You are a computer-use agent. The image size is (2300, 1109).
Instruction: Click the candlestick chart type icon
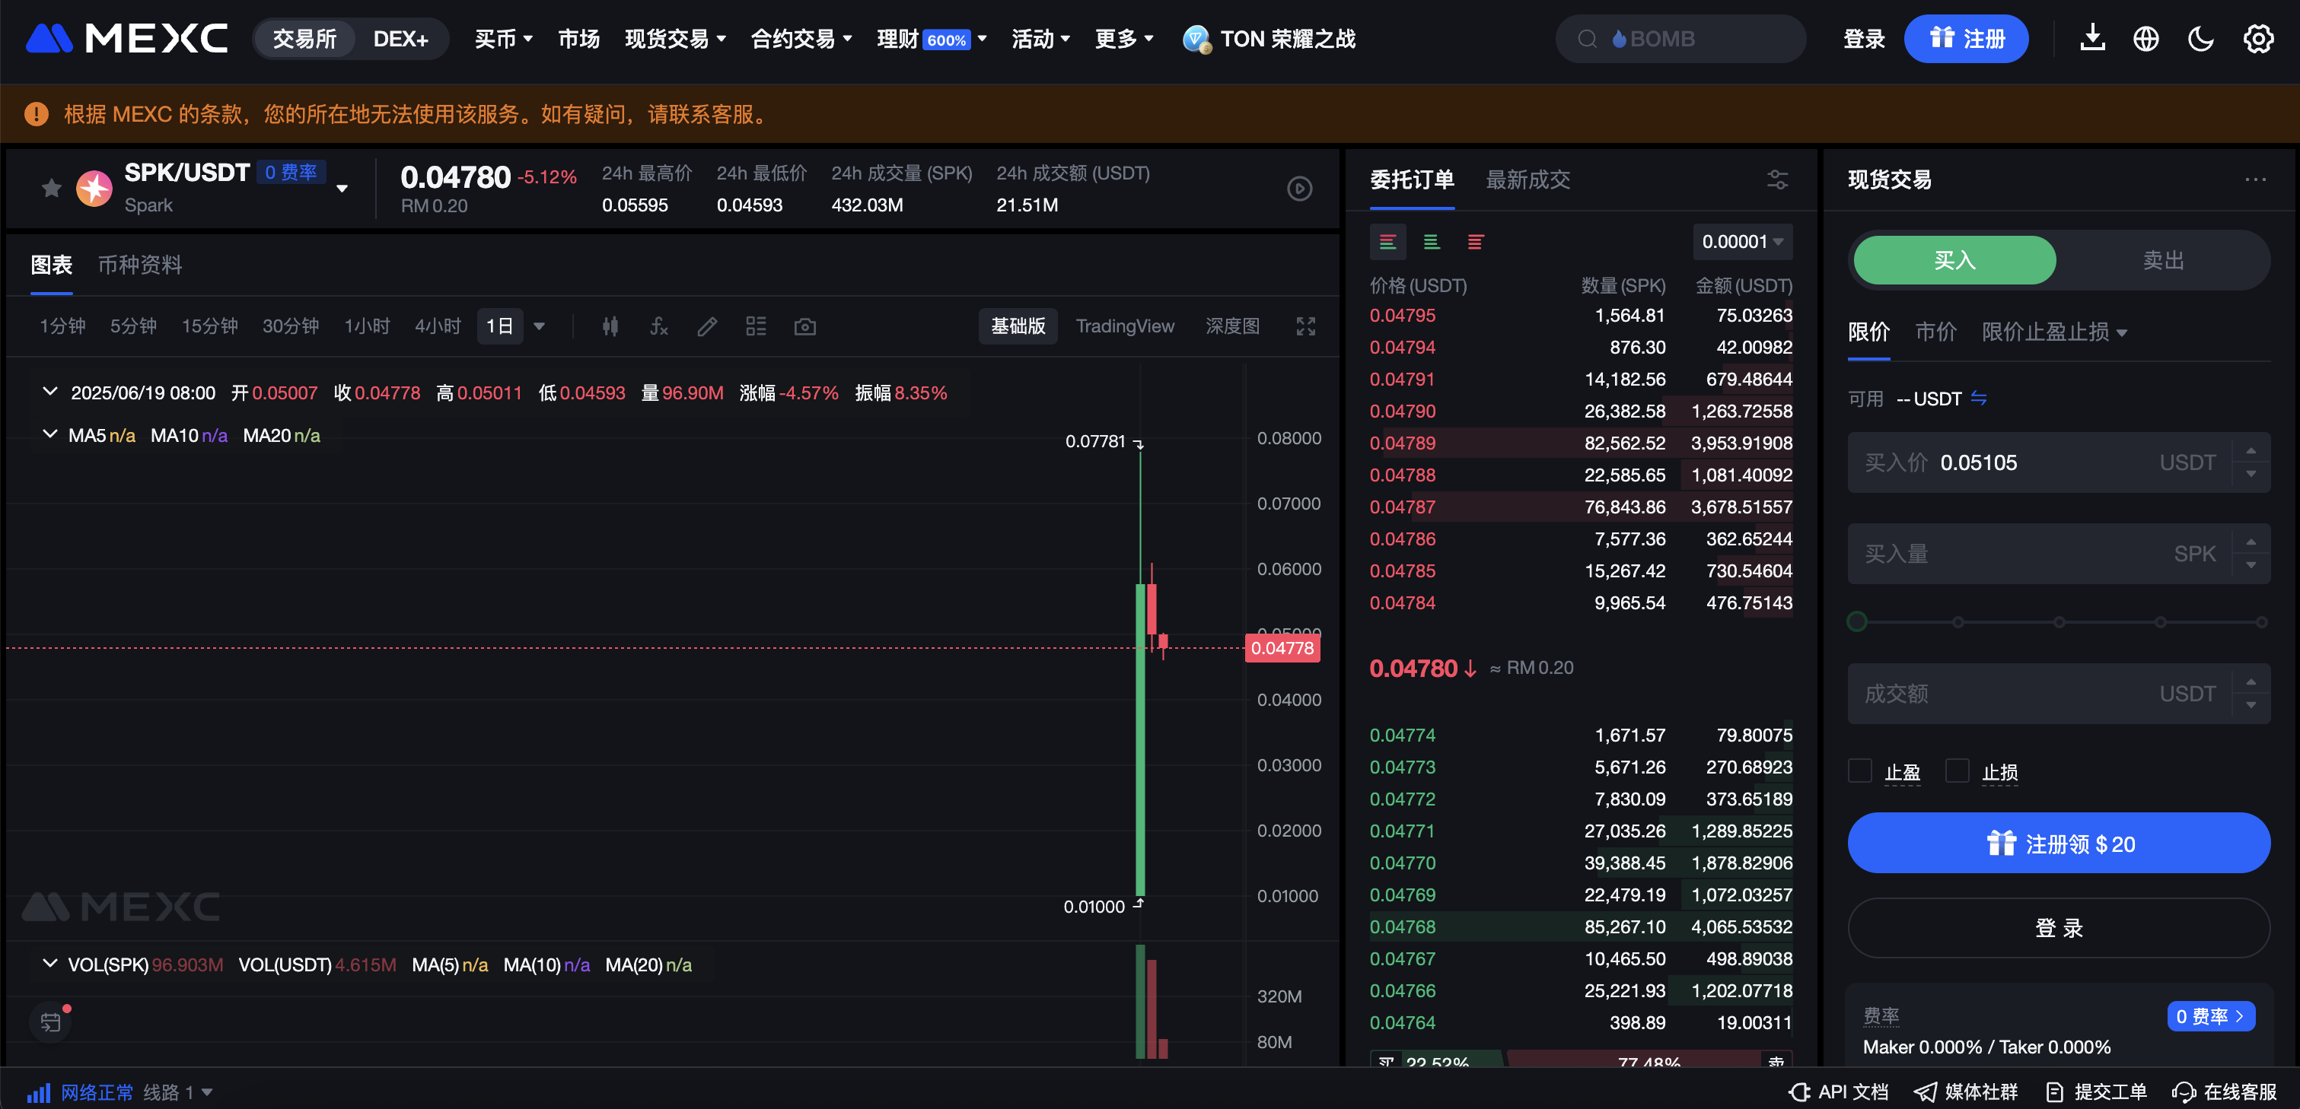[x=610, y=326]
